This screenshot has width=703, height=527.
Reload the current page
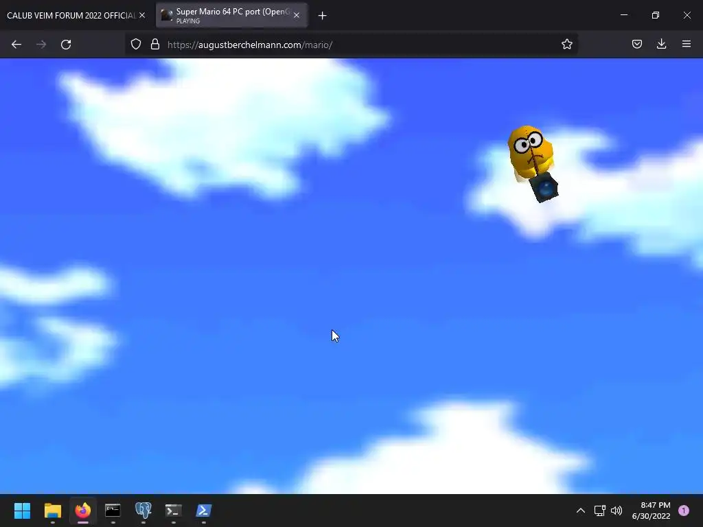[66, 45]
